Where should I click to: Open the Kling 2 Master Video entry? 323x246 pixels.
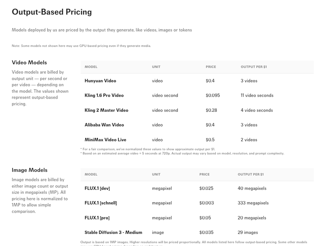(106, 110)
